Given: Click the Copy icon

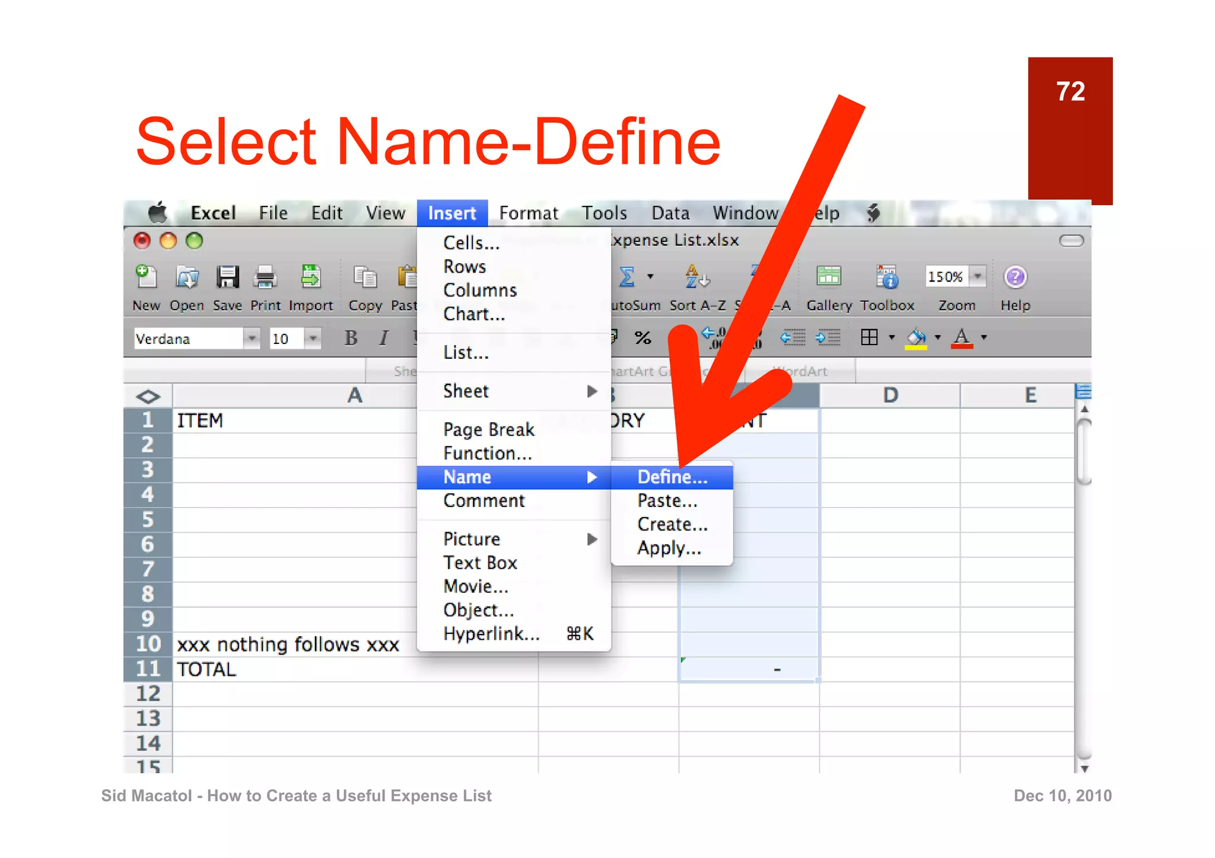Looking at the screenshot, I should point(365,277).
